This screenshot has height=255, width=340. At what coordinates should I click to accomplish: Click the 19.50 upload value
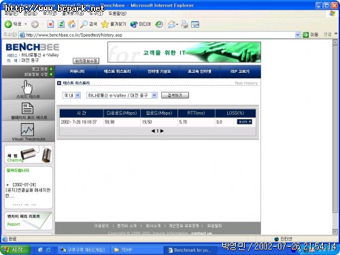(x=147, y=122)
